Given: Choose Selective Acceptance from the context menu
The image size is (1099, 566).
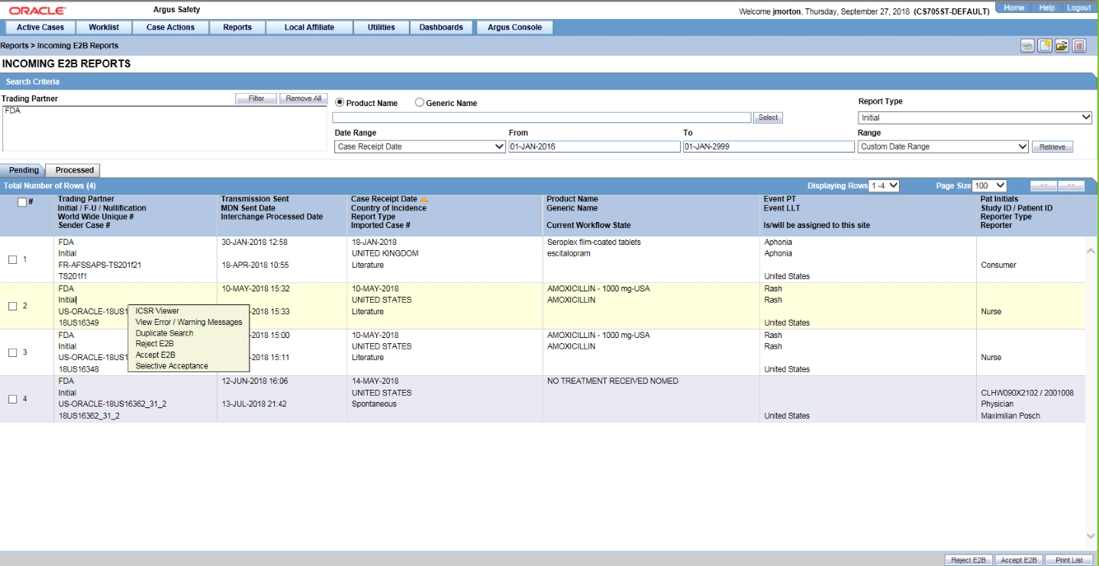Looking at the screenshot, I should coord(172,366).
